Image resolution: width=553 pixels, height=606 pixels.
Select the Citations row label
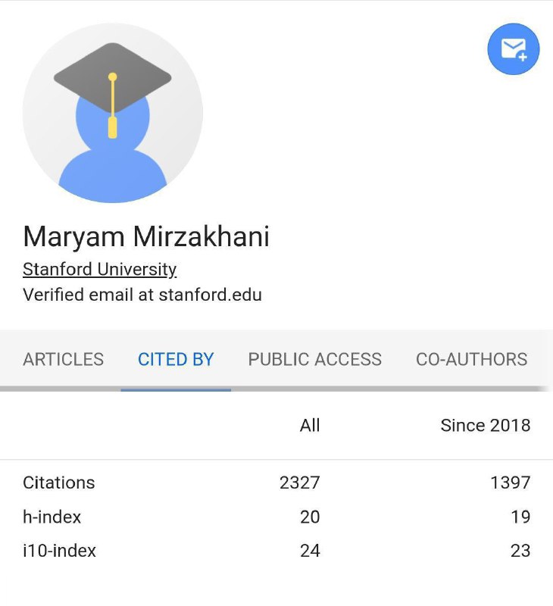59,483
